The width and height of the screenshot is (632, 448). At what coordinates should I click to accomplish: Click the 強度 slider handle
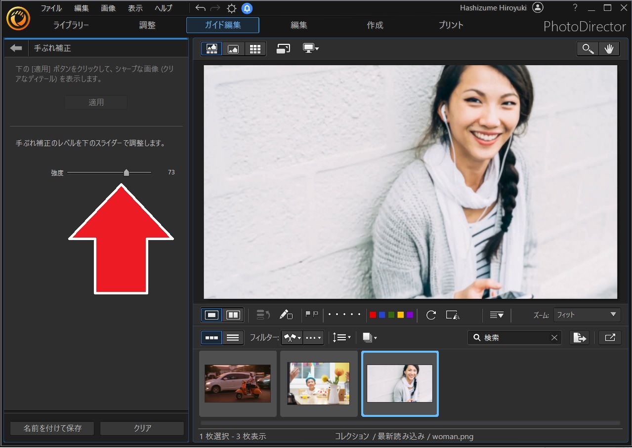[126, 172]
